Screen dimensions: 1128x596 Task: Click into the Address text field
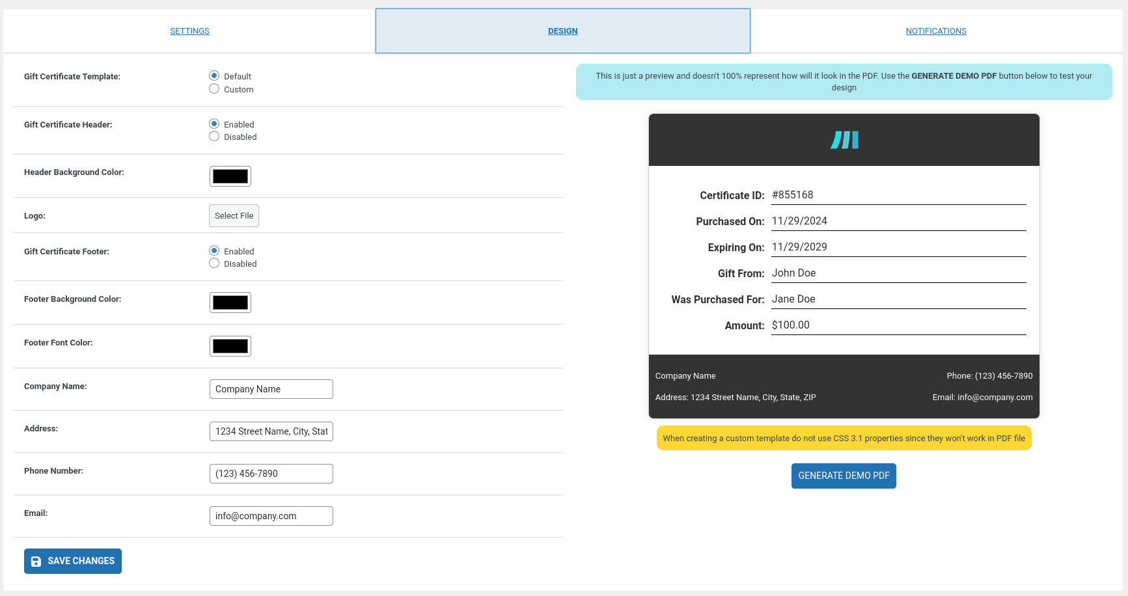pos(271,431)
